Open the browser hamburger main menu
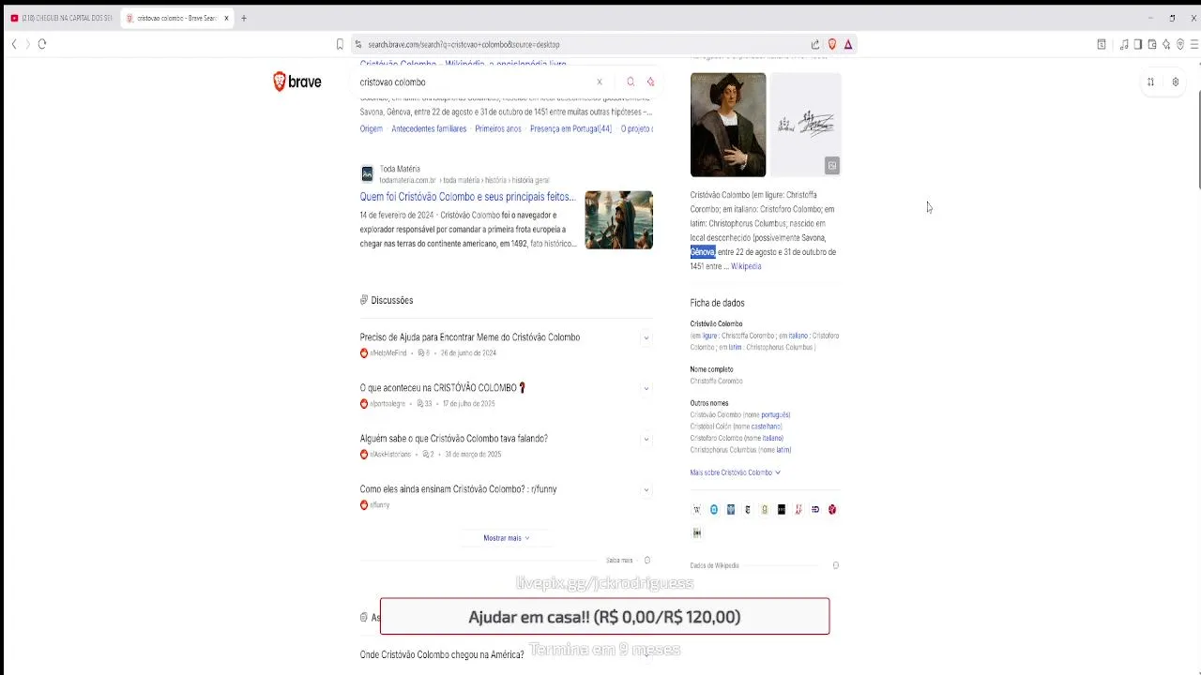The image size is (1201, 675). (x=1193, y=44)
